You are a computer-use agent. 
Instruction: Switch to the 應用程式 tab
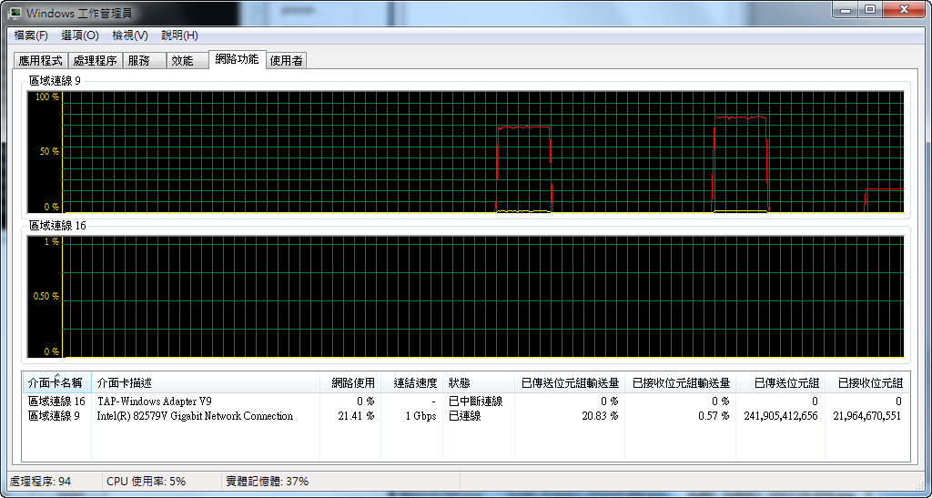[x=41, y=61]
